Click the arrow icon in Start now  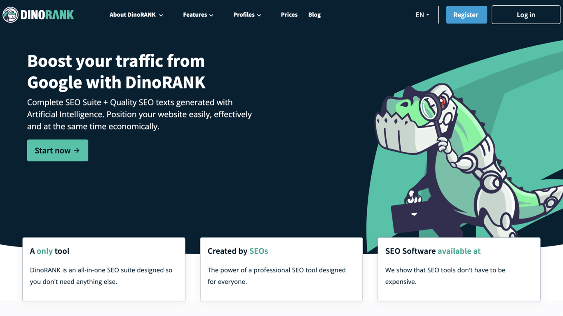pyautogui.click(x=77, y=151)
